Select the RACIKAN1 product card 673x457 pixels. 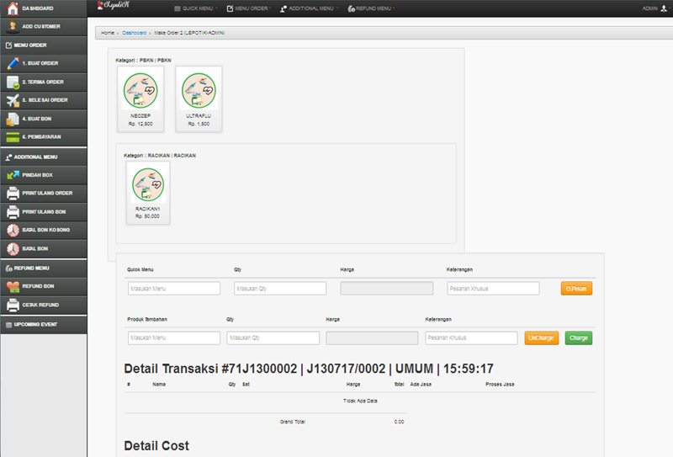148,193
